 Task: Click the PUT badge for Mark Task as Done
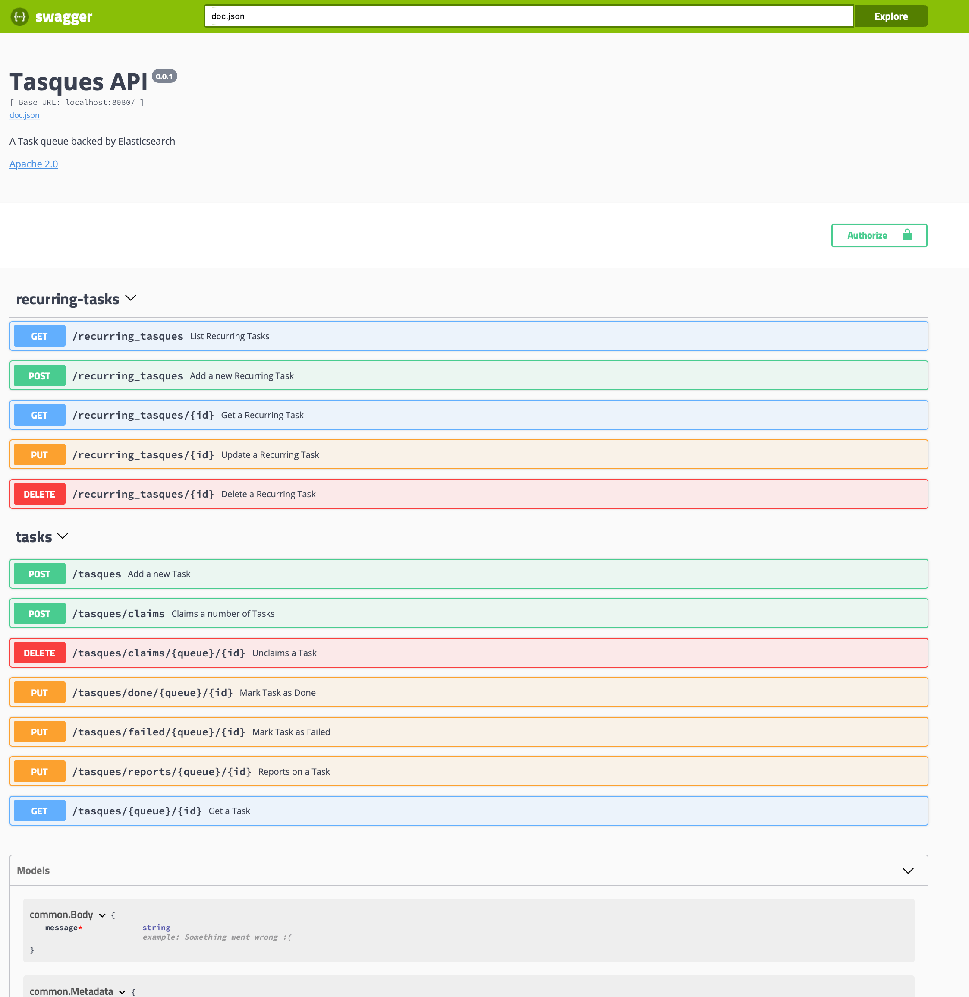click(x=39, y=692)
